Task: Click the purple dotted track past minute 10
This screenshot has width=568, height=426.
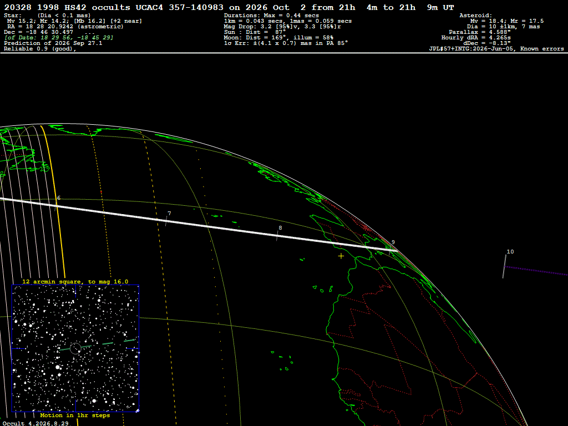Action: click(536, 271)
